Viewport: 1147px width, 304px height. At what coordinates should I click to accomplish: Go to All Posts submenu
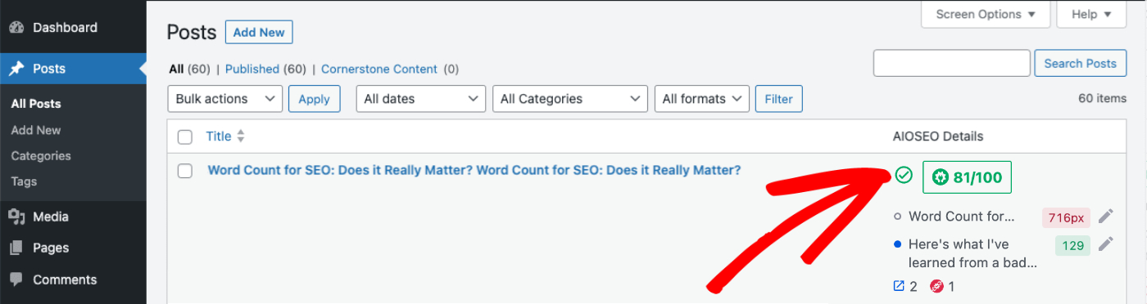click(x=36, y=104)
